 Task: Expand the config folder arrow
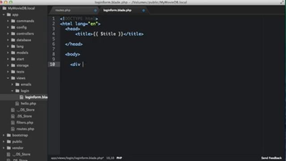coord(8,27)
